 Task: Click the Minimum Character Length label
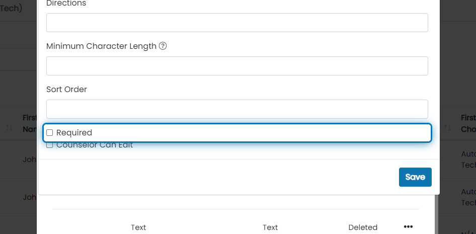pyautogui.click(x=101, y=46)
